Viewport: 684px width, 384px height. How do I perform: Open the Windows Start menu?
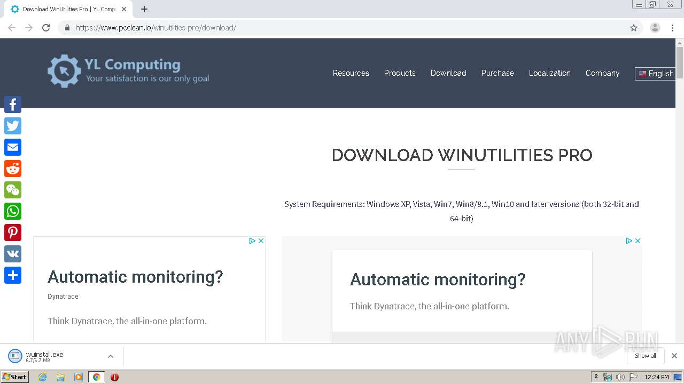[15, 377]
